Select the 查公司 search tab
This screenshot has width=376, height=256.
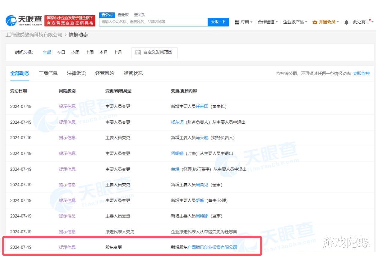tap(107, 15)
